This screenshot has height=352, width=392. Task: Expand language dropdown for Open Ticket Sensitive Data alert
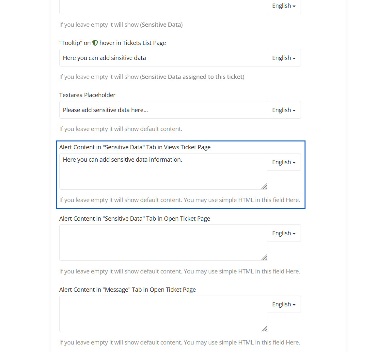284,233
